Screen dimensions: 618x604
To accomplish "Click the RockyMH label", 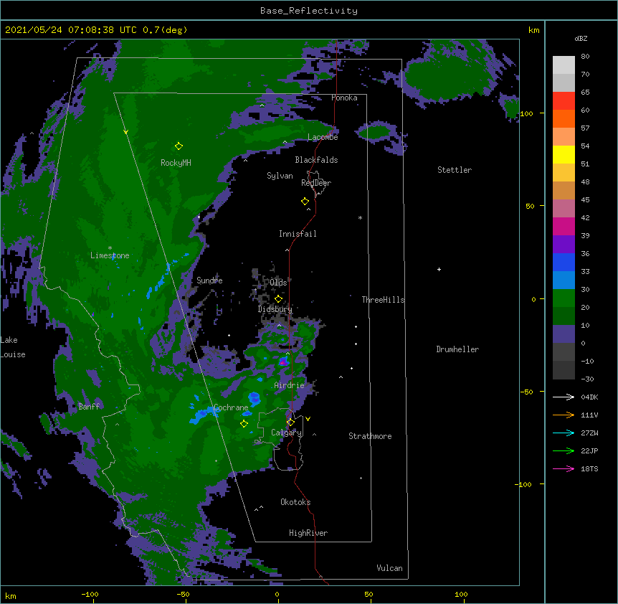I will pos(176,163).
